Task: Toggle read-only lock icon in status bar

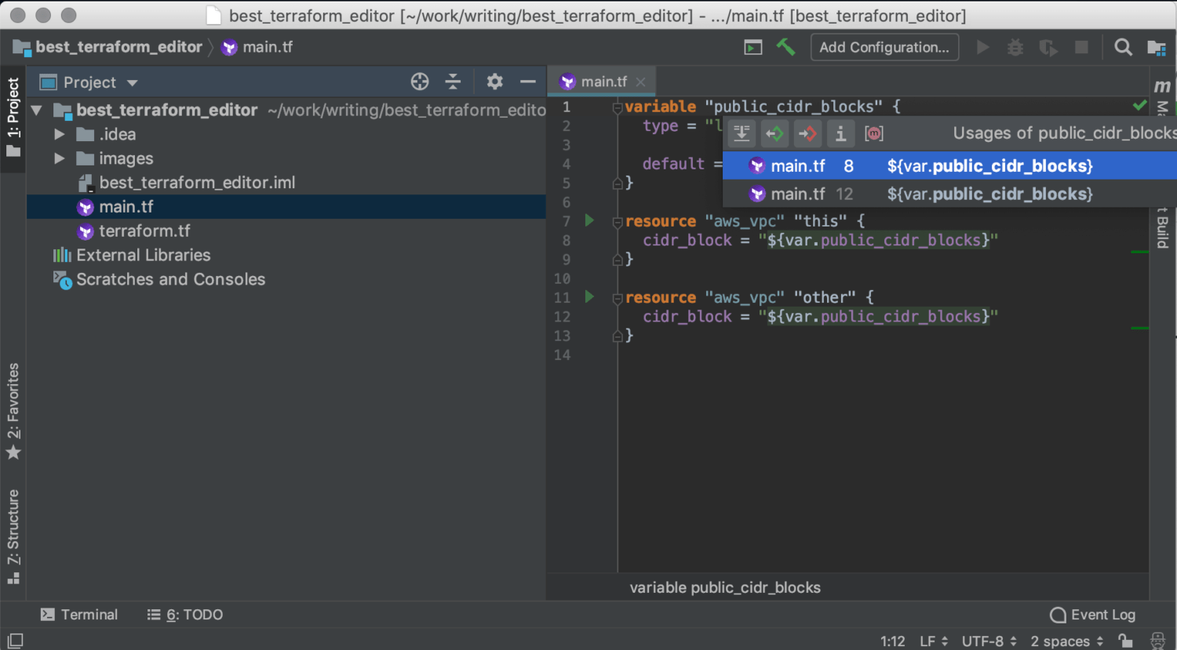Action: [x=1125, y=640]
